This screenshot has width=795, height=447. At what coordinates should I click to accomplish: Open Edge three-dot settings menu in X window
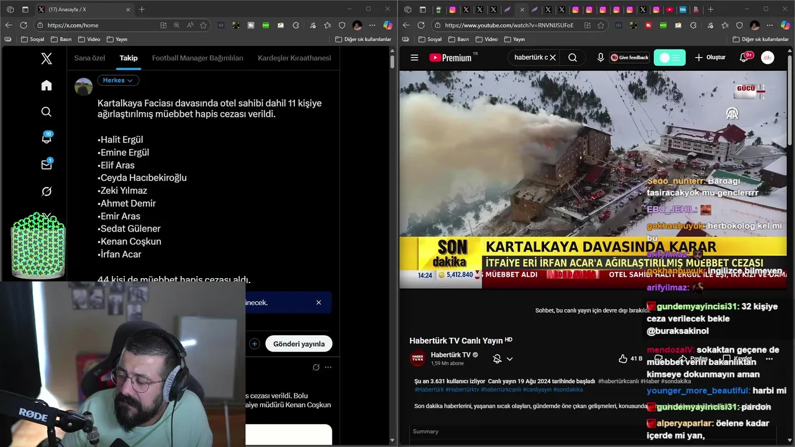click(372, 25)
